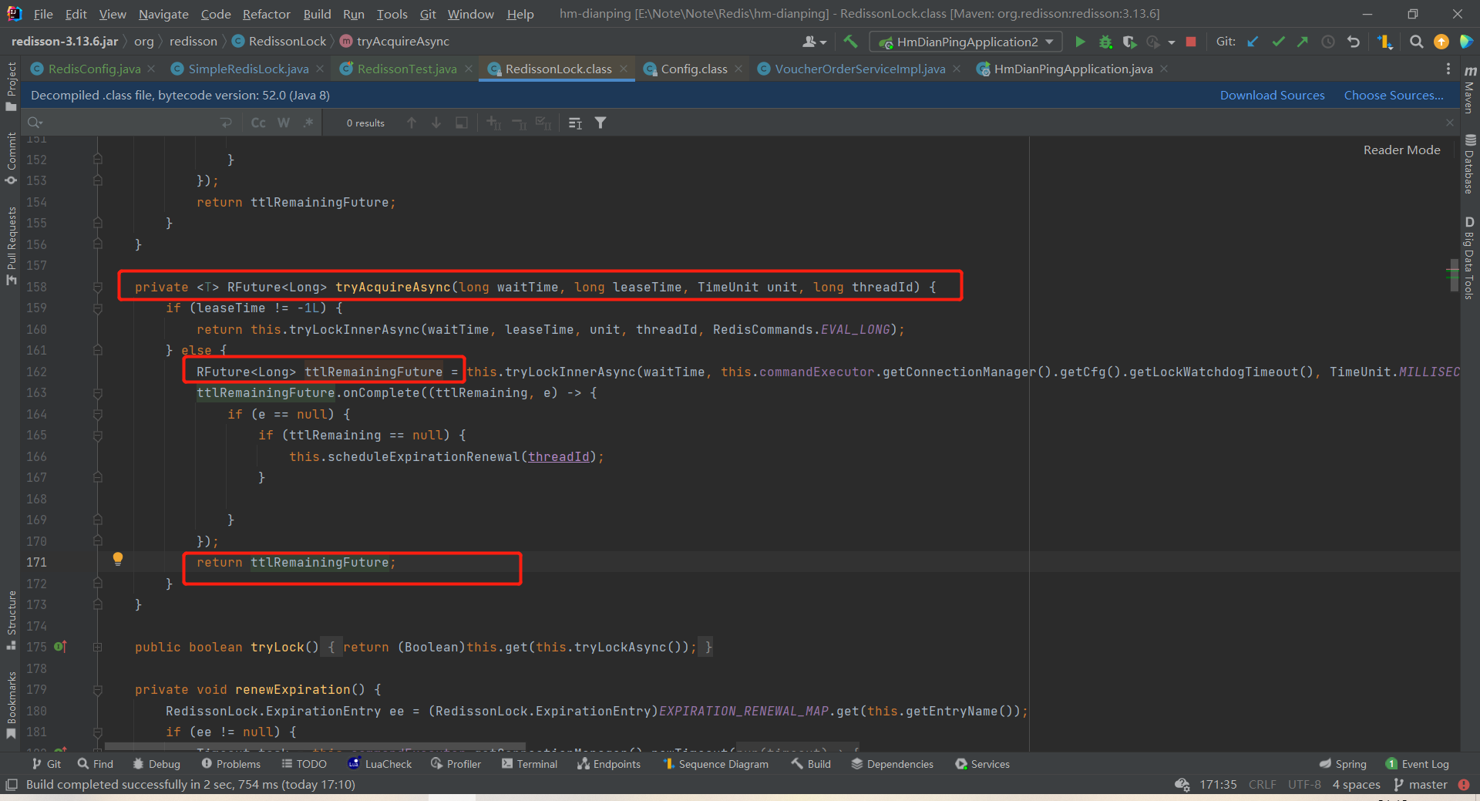Click the orange IDE update arrow icon
The height and width of the screenshot is (801, 1480).
(1441, 42)
